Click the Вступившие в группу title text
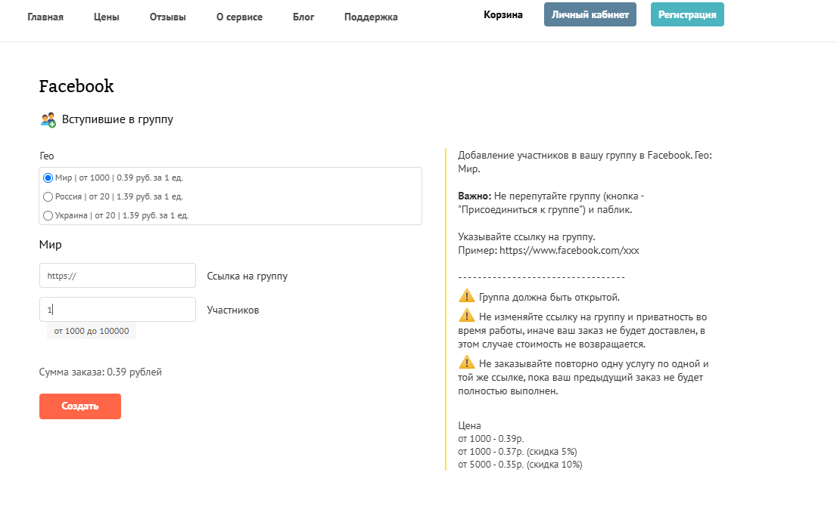This screenshot has width=837, height=522. [x=117, y=119]
